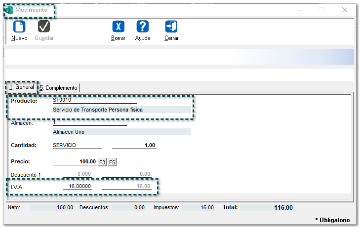Select the Producto code field ST0010

point(95,100)
